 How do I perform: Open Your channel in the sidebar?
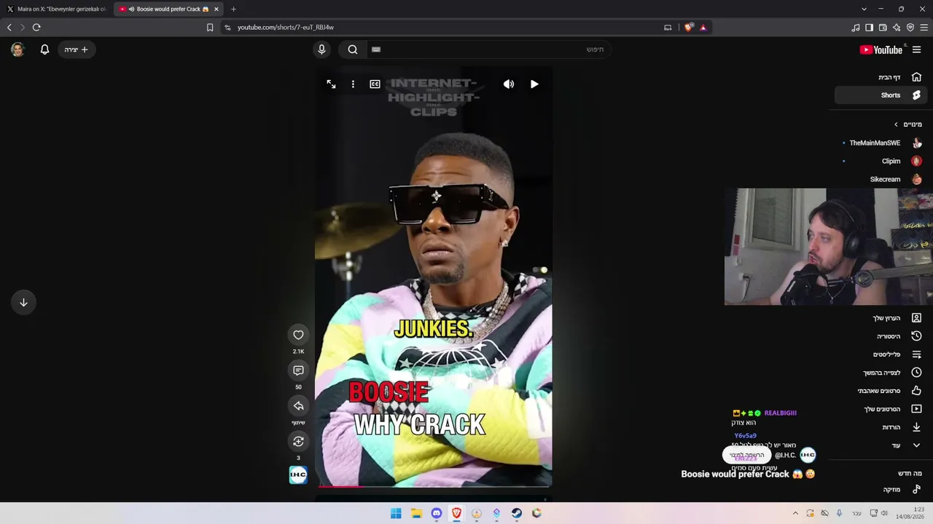pos(881,318)
